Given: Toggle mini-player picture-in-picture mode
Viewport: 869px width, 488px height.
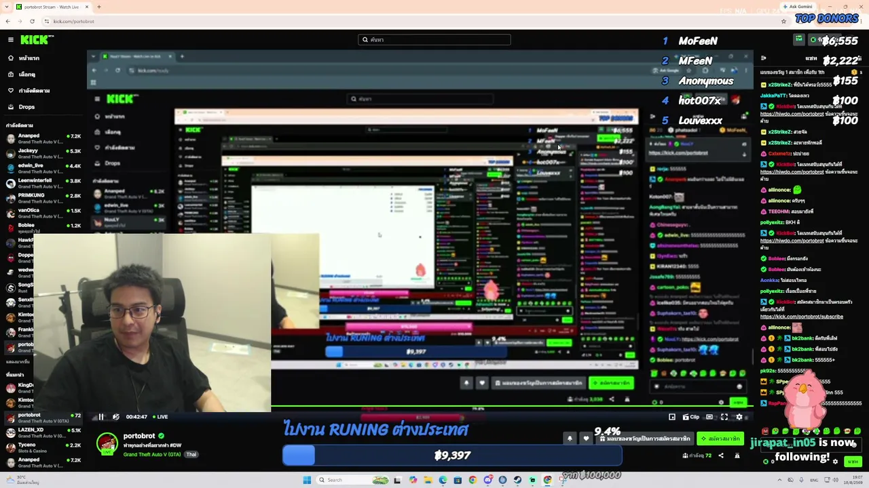Looking at the screenshot, I should tap(672, 417).
